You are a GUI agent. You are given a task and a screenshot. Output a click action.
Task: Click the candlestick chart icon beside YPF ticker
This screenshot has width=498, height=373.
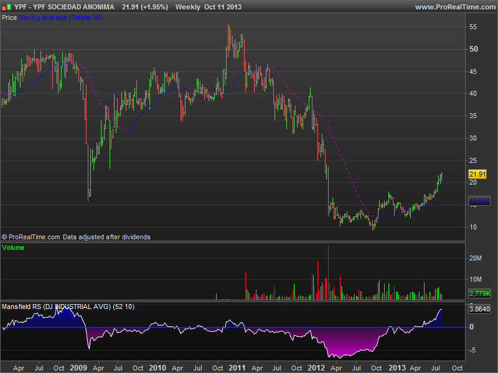(7, 7)
